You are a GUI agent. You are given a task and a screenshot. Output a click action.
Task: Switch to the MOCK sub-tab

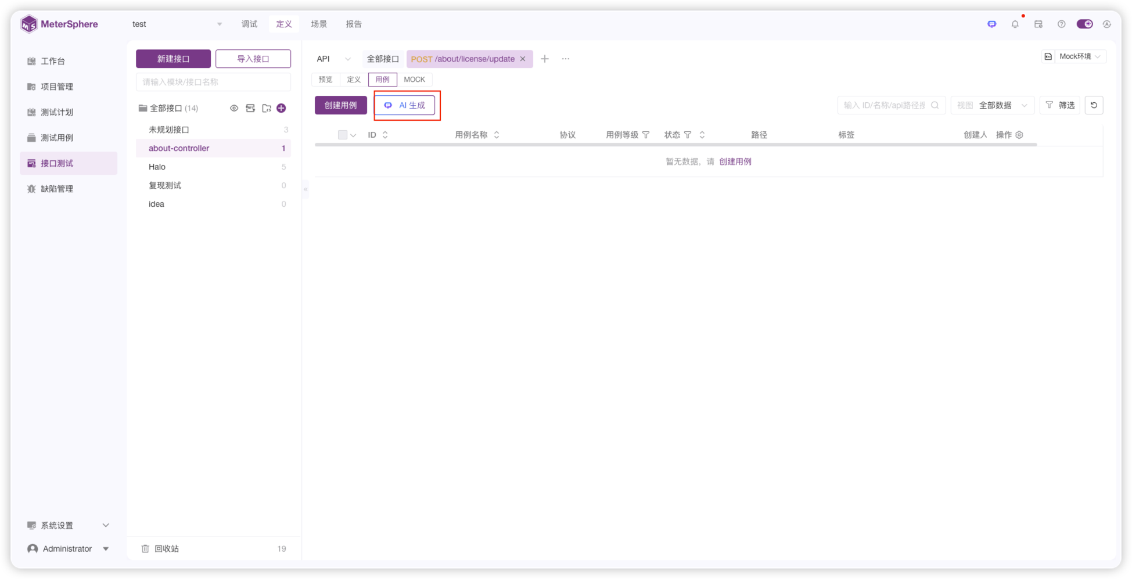[x=415, y=80]
